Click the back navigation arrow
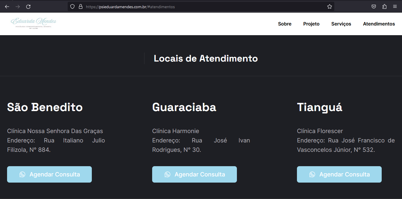This screenshot has width=402, height=199. coord(7,6)
